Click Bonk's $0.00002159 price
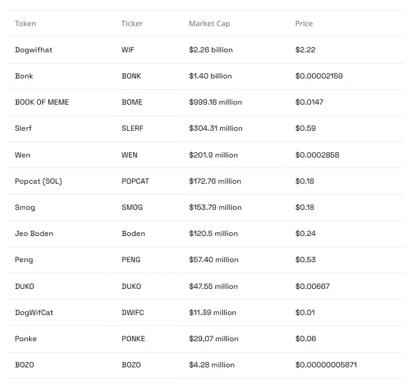The height and width of the screenshot is (384, 412). (319, 76)
